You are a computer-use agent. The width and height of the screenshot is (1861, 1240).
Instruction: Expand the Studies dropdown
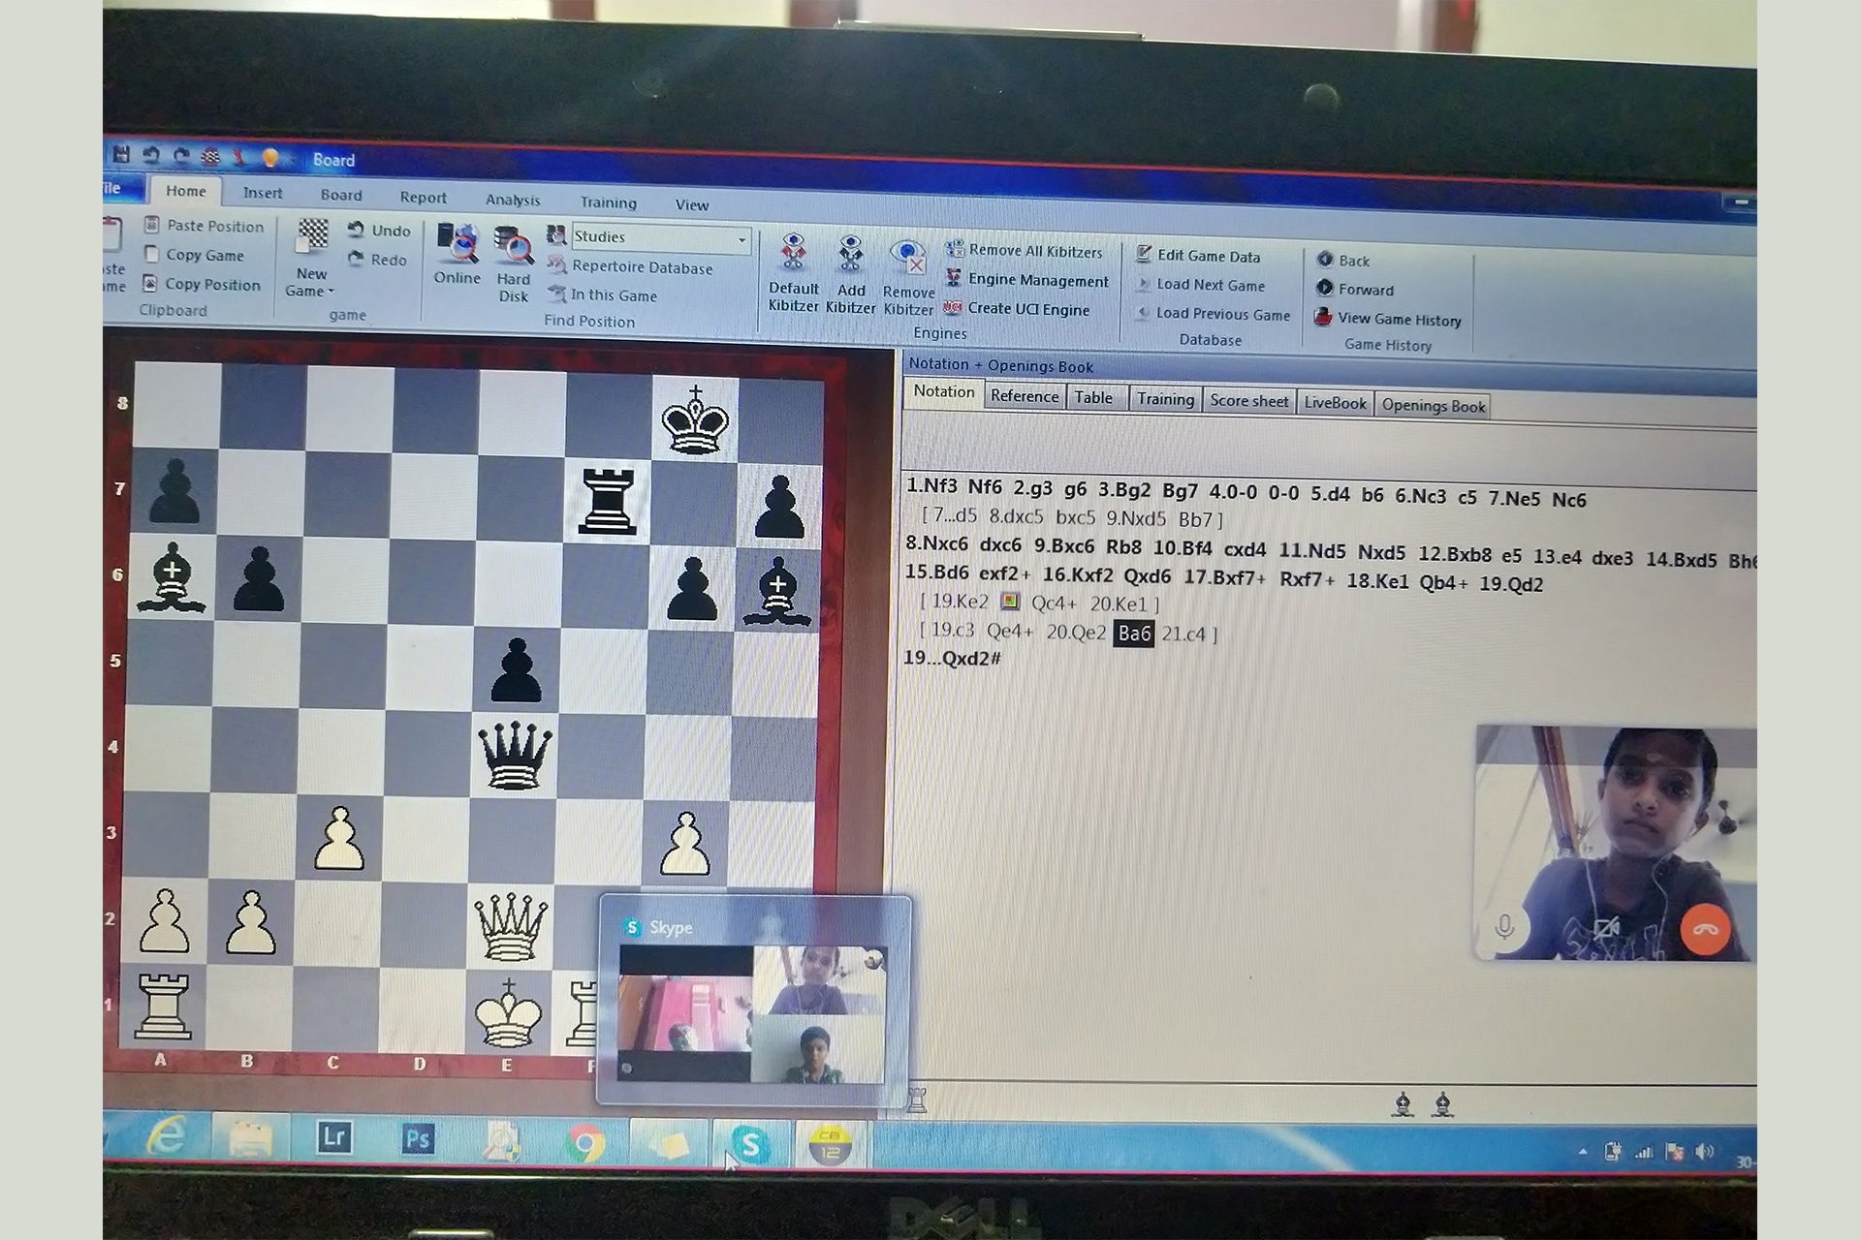(741, 239)
